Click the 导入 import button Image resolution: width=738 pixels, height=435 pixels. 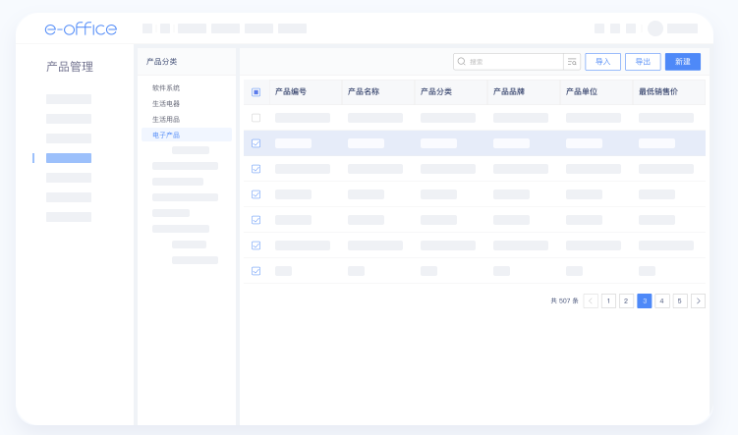602,61
